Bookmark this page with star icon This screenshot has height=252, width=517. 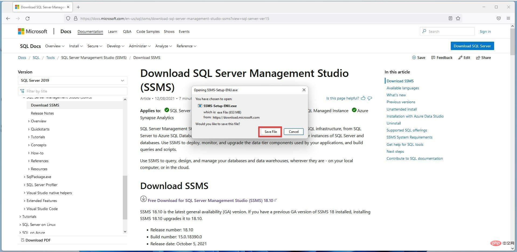(458, 18)
